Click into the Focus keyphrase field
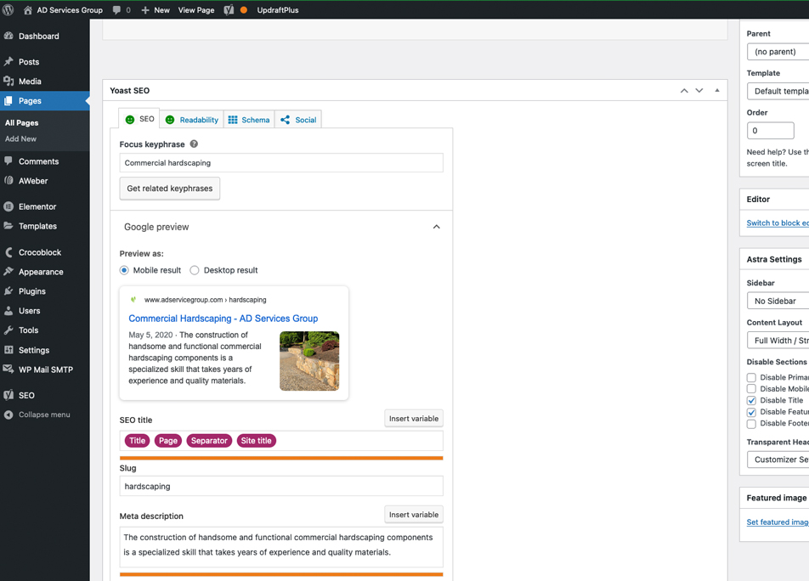This screenshot has height=581, width=809. point(281,163)
